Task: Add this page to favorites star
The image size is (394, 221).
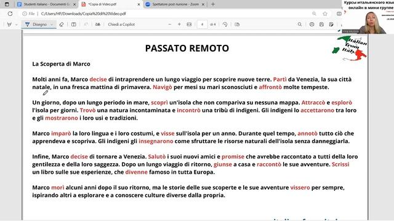Action: [x=325, y=14]
